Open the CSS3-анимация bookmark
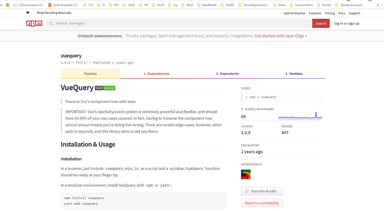 (x=29, y=5)
